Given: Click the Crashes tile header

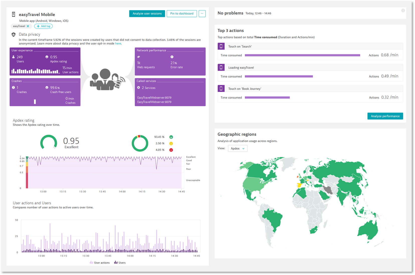Looking at the screenshot, I should (17, 81).
